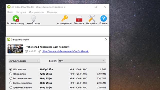Image resolution: width=160 pixels, height=90 pixels.
Task: Click the clock icon beside 1:16:52
Action: coord(26,51)
